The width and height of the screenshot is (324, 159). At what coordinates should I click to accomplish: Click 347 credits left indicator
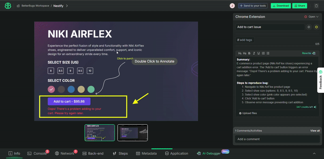point(306,107)
